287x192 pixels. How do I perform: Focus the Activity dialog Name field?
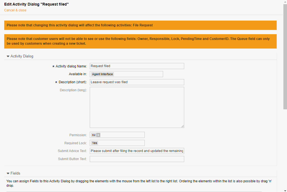[x=137, y=66]
